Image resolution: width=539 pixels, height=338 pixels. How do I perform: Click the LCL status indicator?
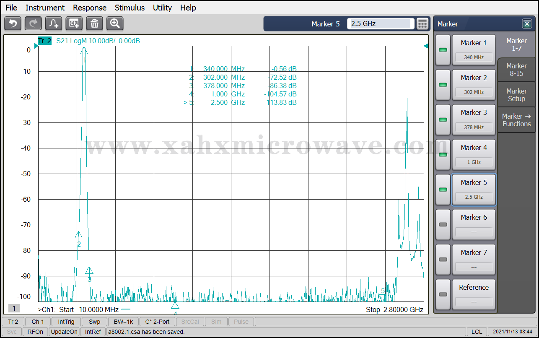coord(477,332)
